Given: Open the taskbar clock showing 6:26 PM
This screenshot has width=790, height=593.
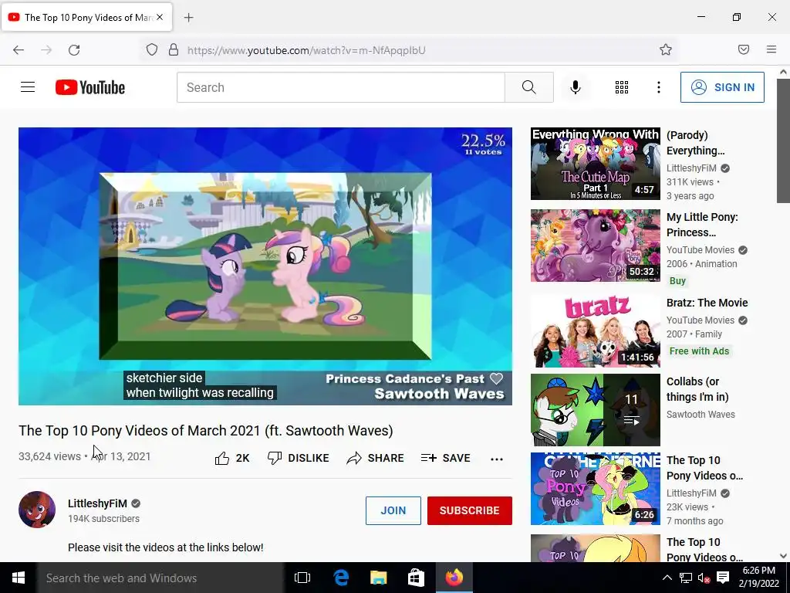Looking at the screenshot, I should [759, 578].
